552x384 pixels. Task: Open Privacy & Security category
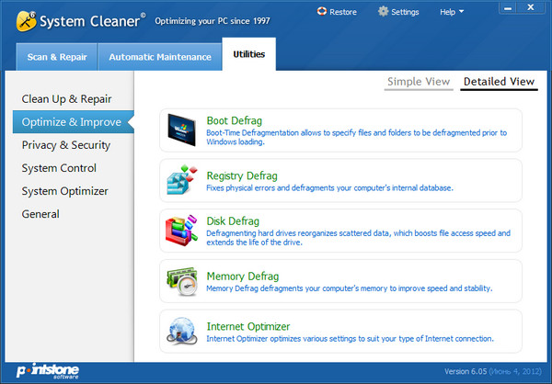tap(65, 145)
